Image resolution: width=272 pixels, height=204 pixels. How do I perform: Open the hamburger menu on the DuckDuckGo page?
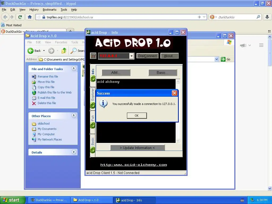[x=261, y=45]
